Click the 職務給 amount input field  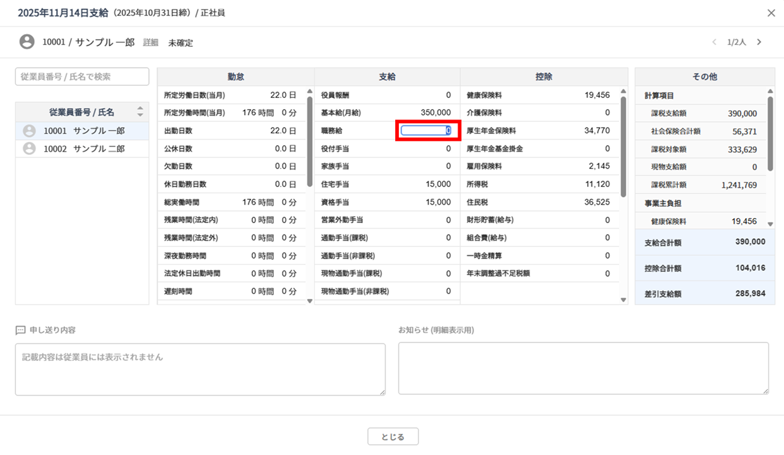(427, 131)
